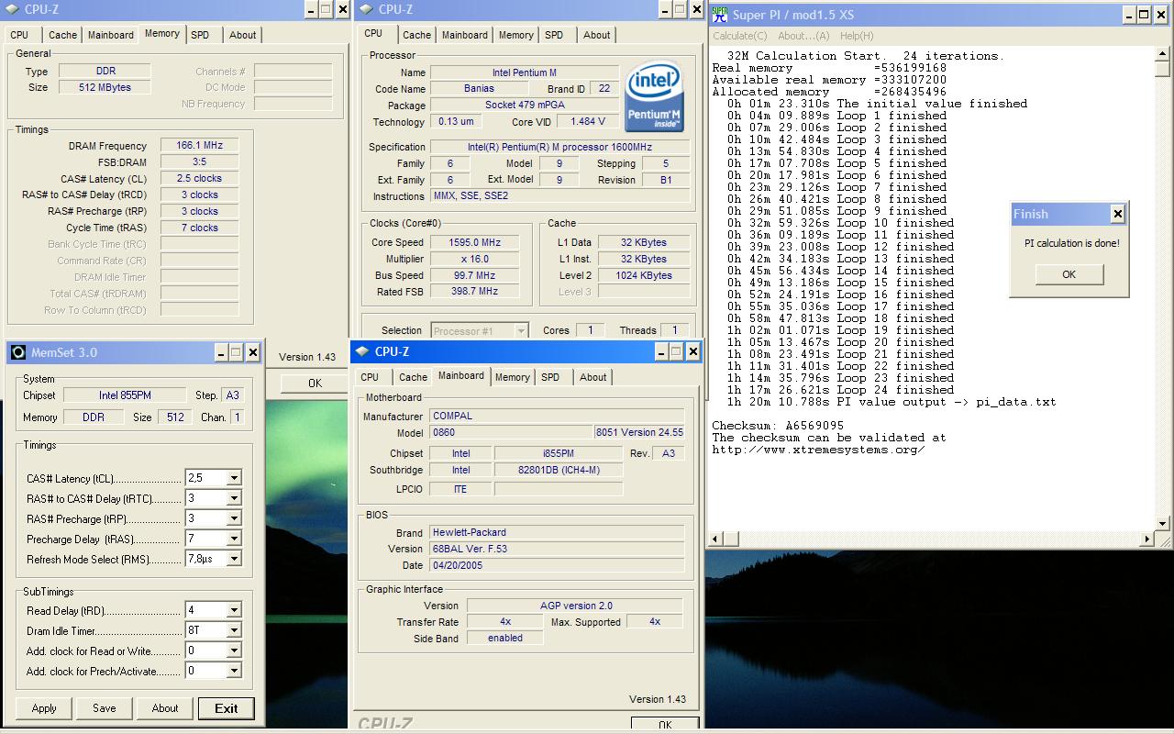
Task: Click the Side Band value enabled
Action: click(505, 638)
